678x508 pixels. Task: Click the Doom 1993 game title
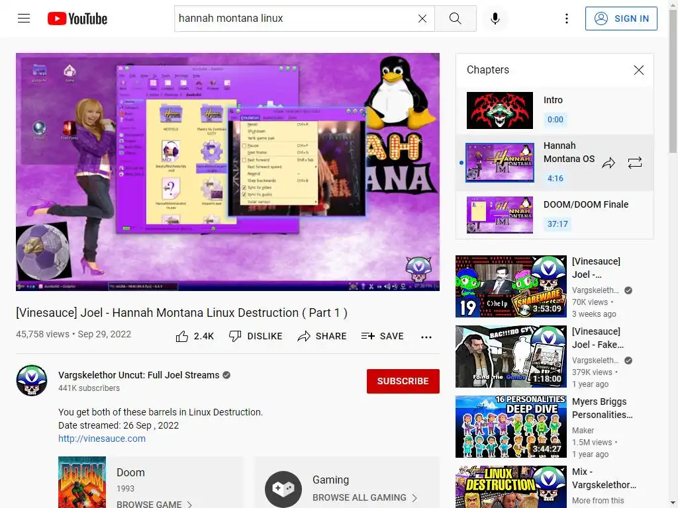[130, 472]
